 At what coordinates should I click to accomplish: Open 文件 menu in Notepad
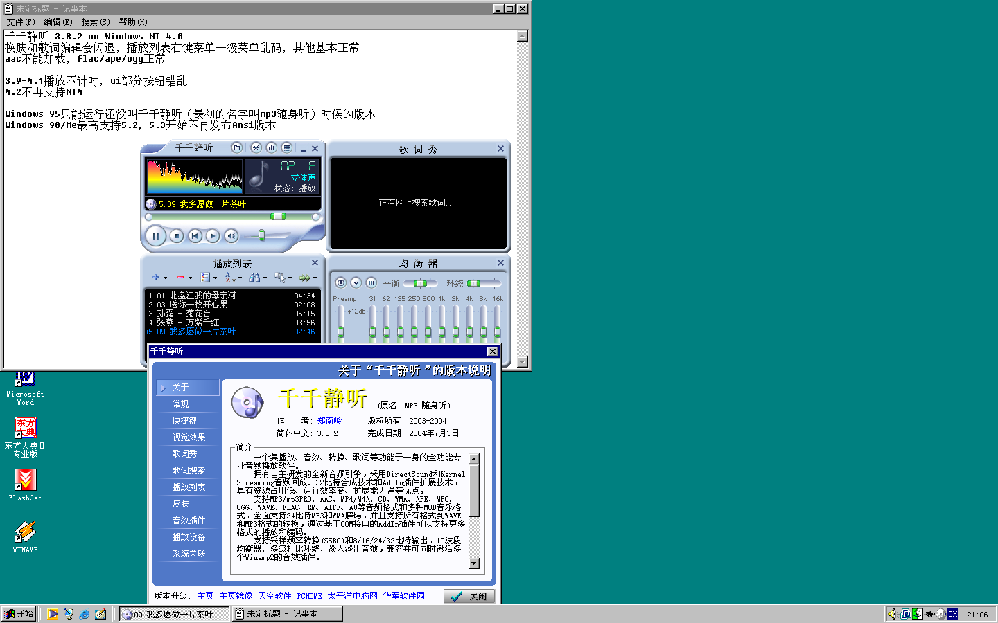21,22
